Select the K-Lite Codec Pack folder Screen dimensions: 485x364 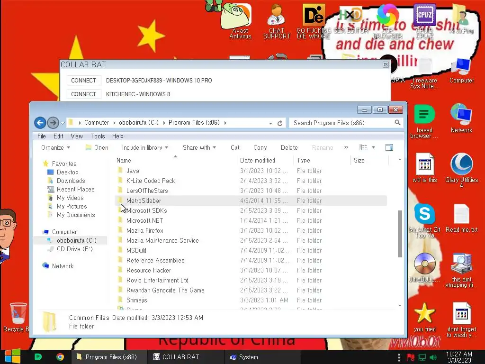[251, 181]
